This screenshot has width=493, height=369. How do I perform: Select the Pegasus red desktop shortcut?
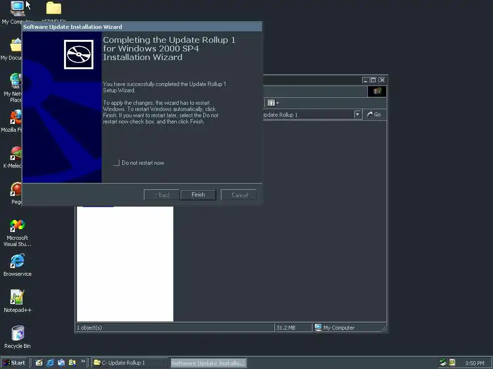tap(16, 193)
